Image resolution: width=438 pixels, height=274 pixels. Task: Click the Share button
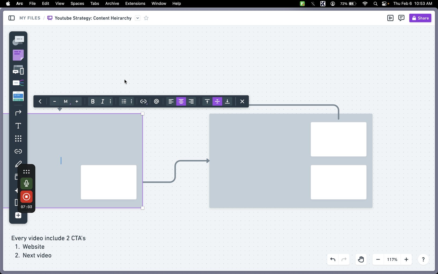click(420, 18)
